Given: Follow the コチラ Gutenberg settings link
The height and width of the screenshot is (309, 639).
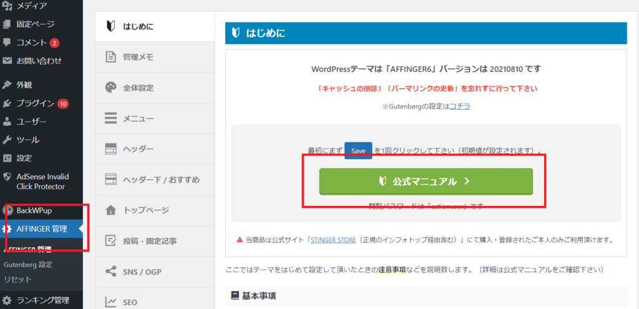Looking at the screenshot, I should click(x=460, y=106).
